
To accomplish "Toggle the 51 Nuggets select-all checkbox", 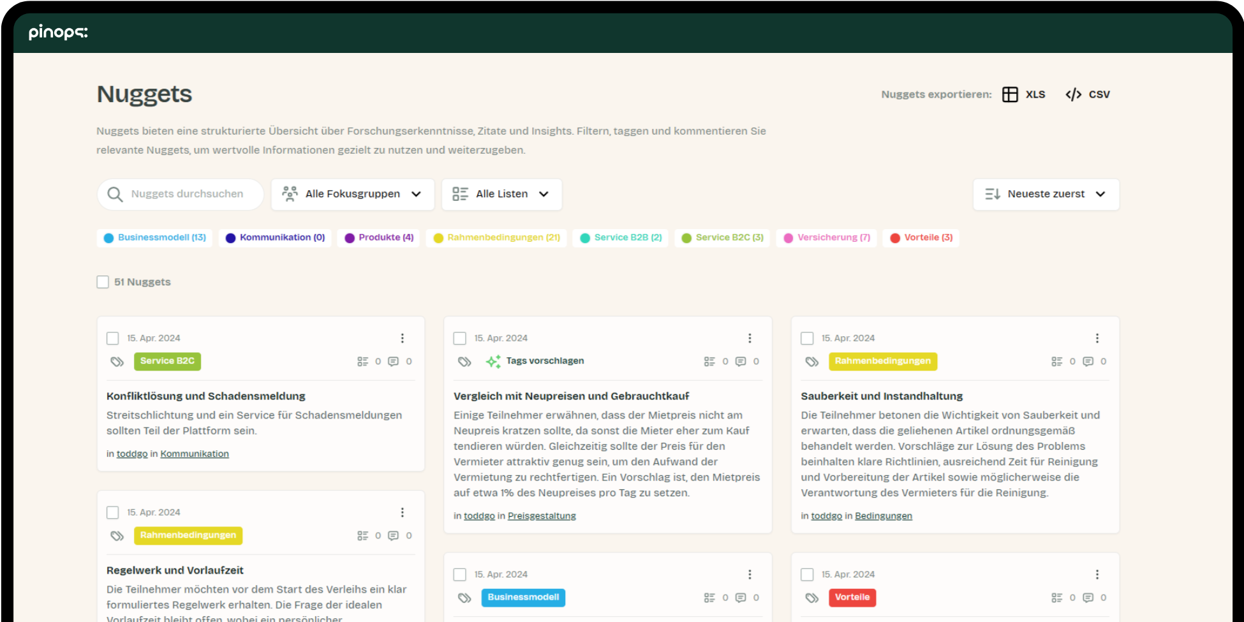I will coord(103,282).
